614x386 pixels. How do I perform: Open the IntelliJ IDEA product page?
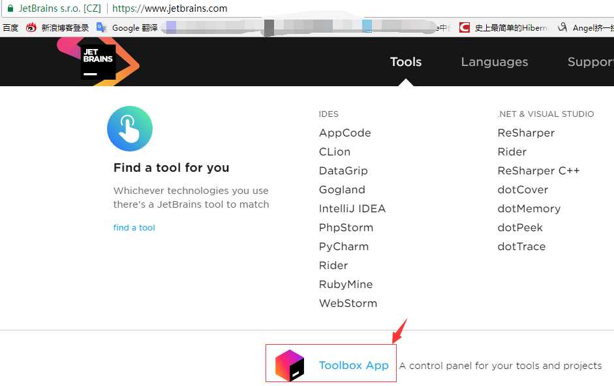point(352,208)
